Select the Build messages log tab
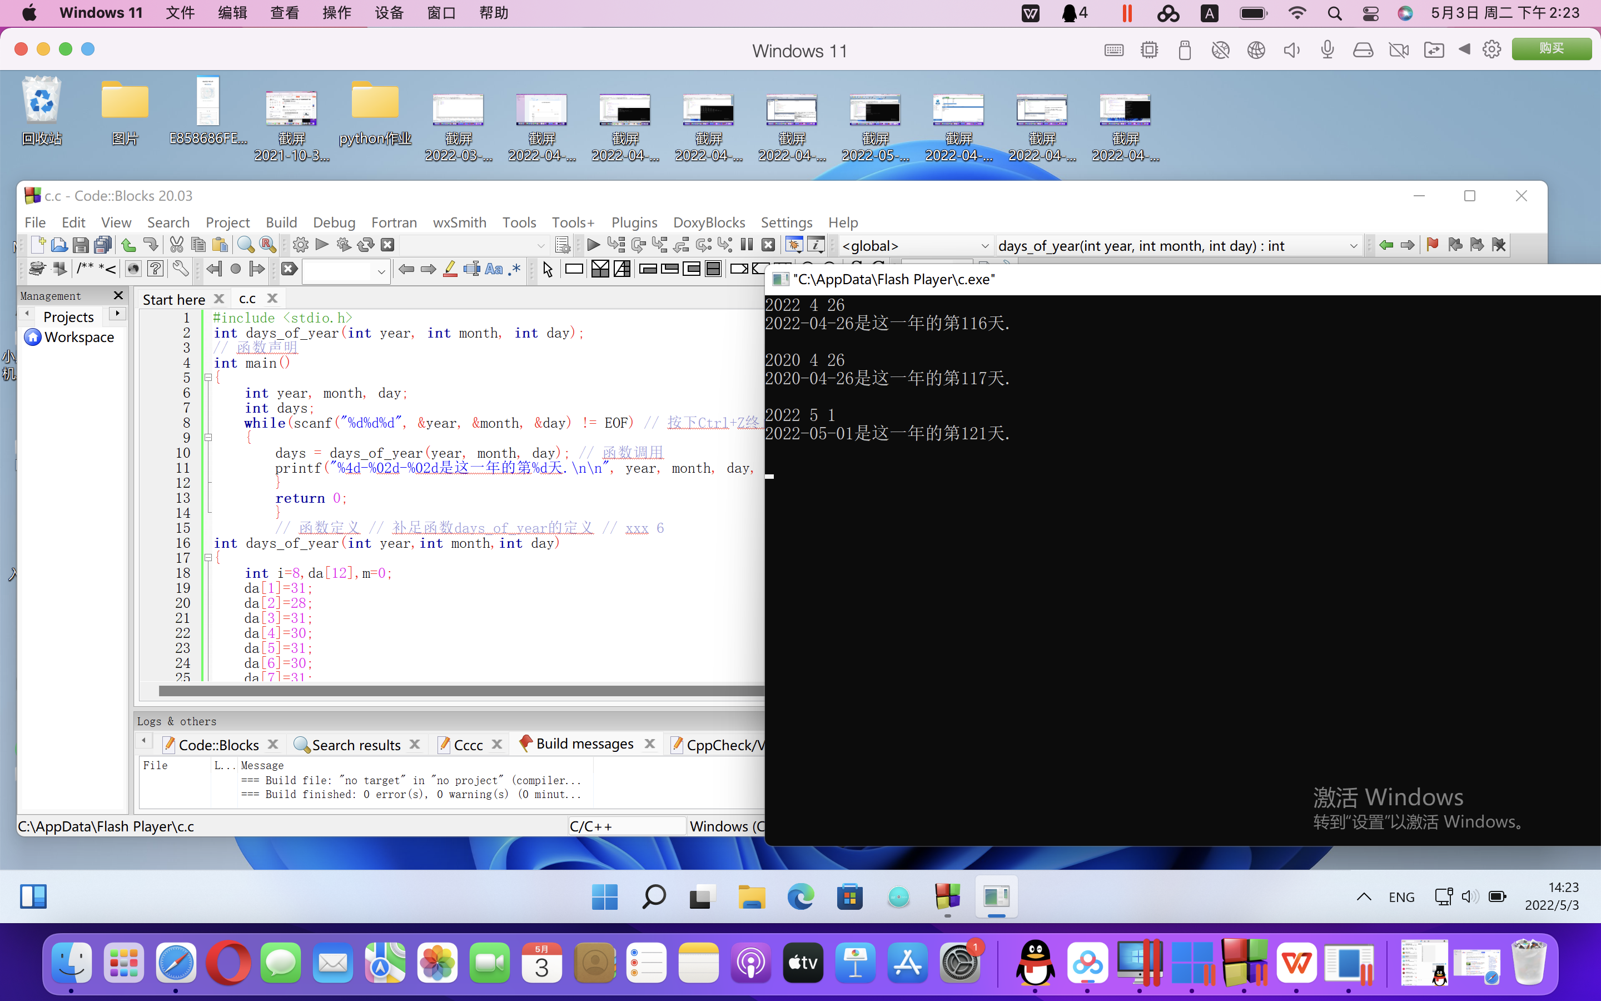The width and height of the screenshot is (1601, 1001). pos(584,744)
